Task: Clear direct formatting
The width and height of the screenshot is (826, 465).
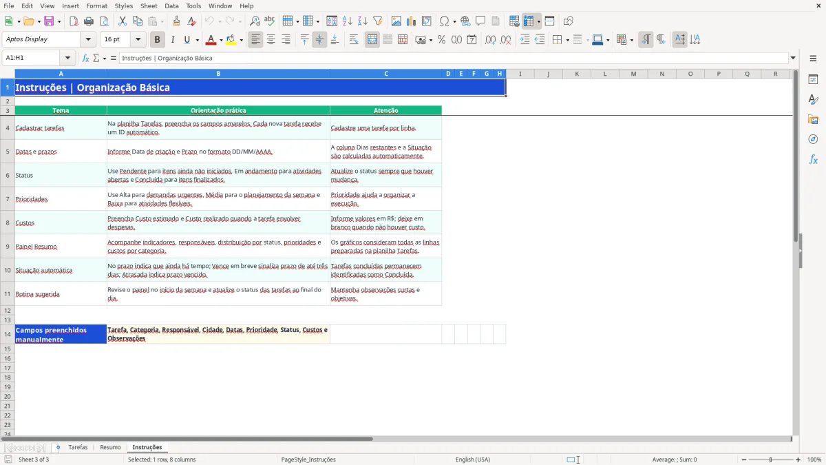Action: (192, 21)
